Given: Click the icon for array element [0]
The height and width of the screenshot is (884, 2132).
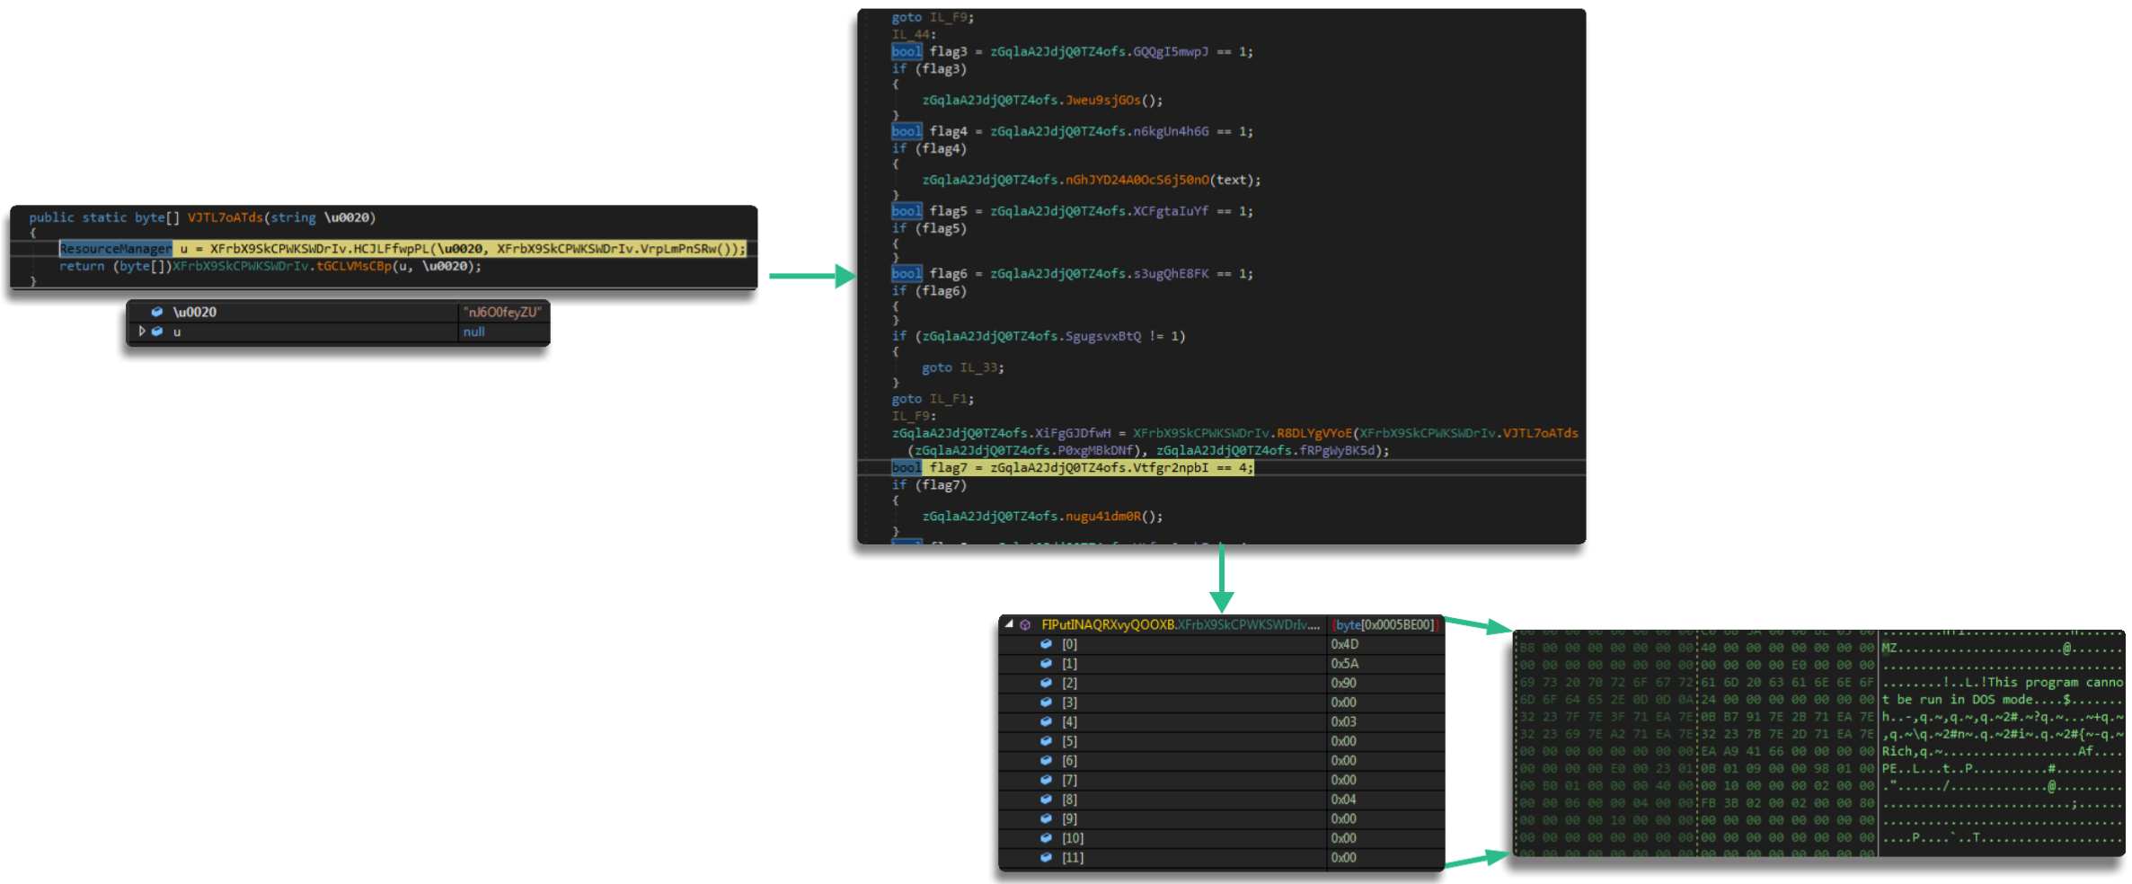Looking at the screenshot, I should [x=1046, y=644].
